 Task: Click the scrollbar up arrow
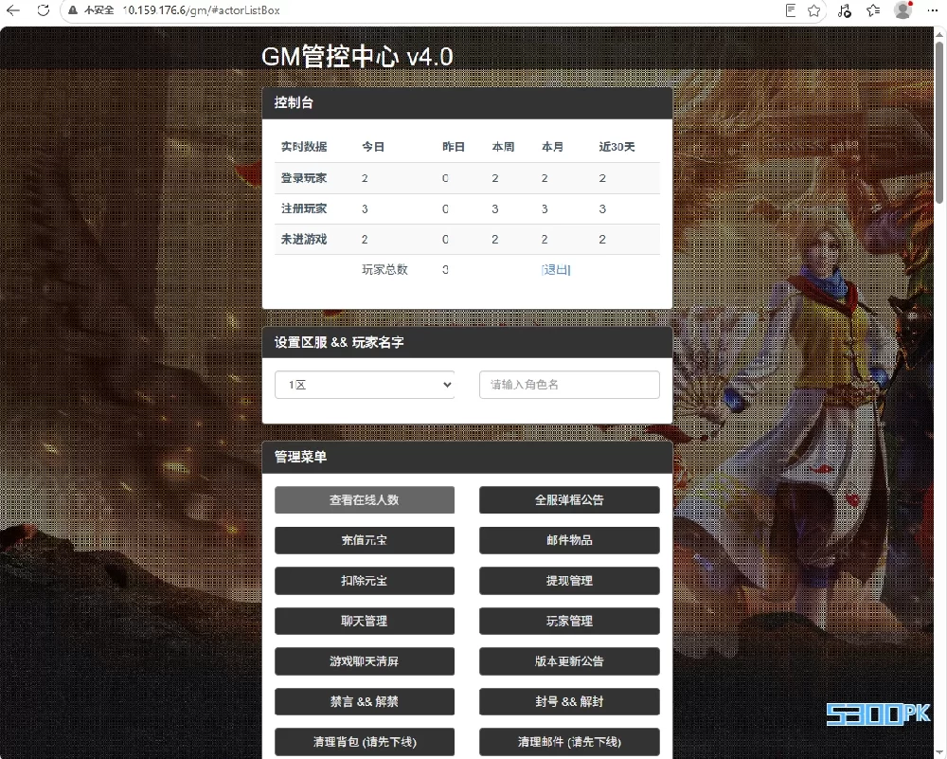click(x=939, y=34)
